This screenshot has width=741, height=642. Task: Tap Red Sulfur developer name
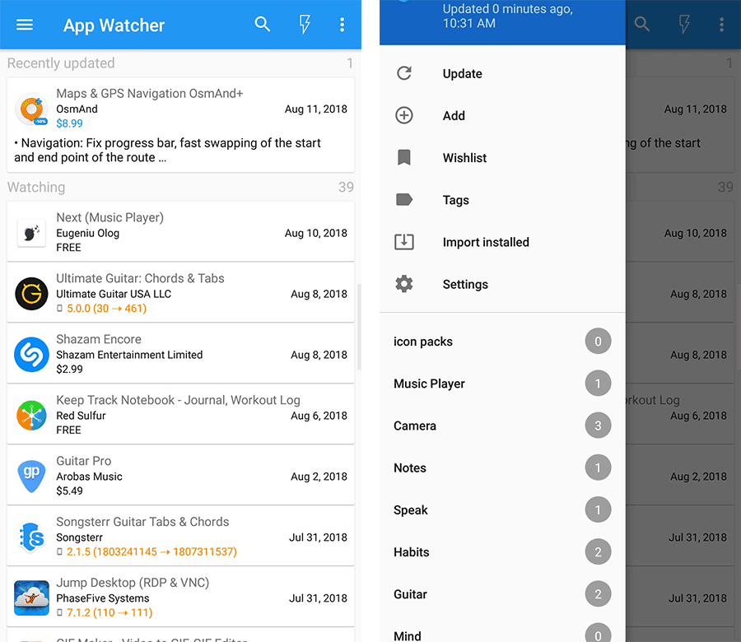[81, 416]
